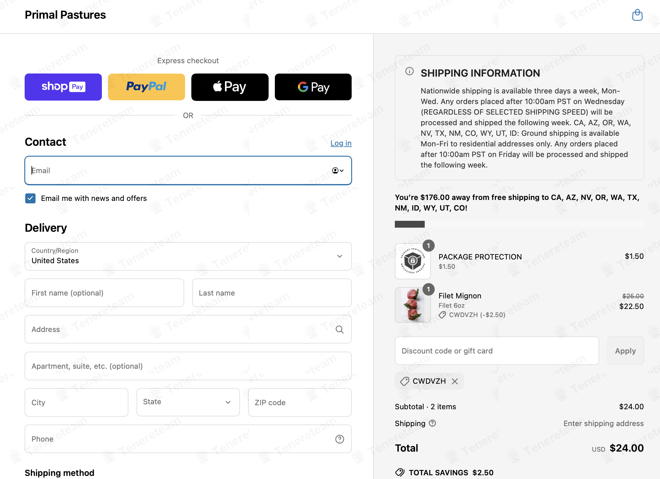Click the Shipping help question icon

[433, 423]
